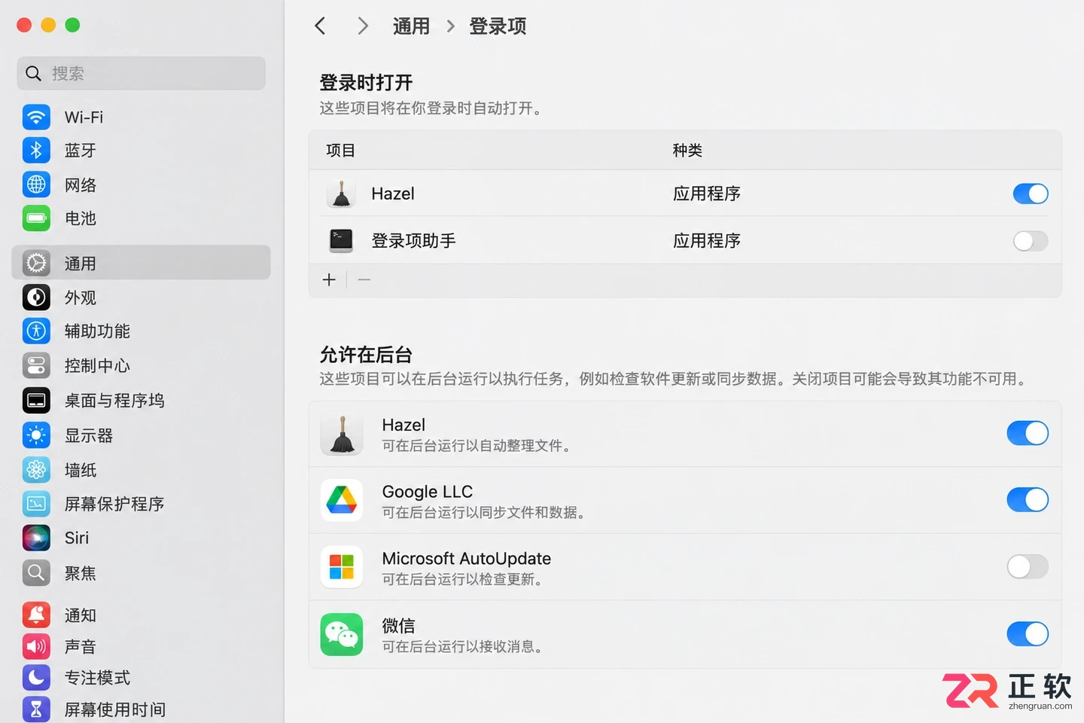Click the 通用 gear icon
The image size is (1084, 723).
click(x=36, y=263)
